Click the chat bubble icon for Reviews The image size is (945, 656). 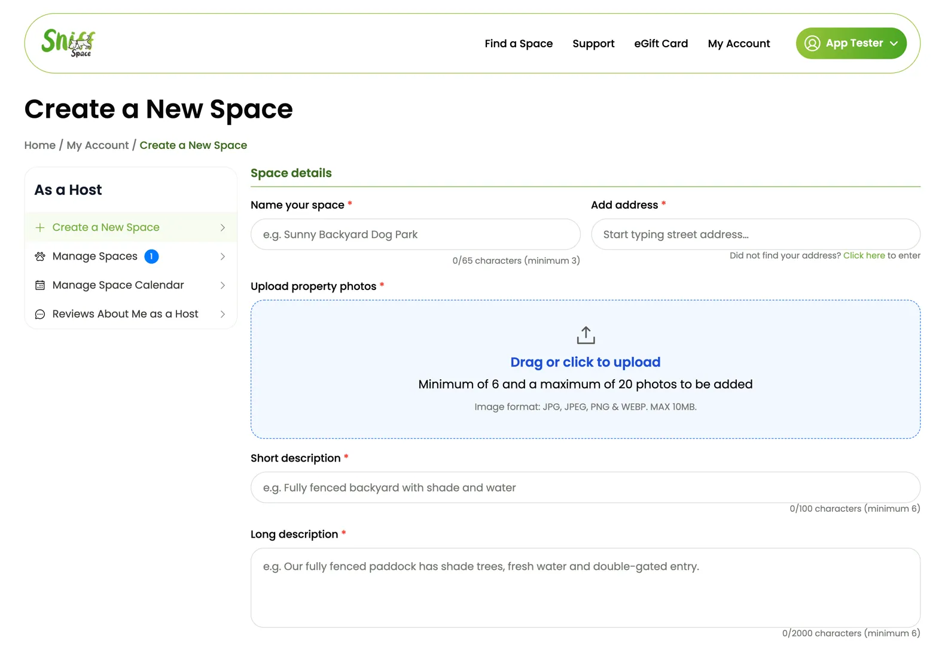tap(40, 314)
